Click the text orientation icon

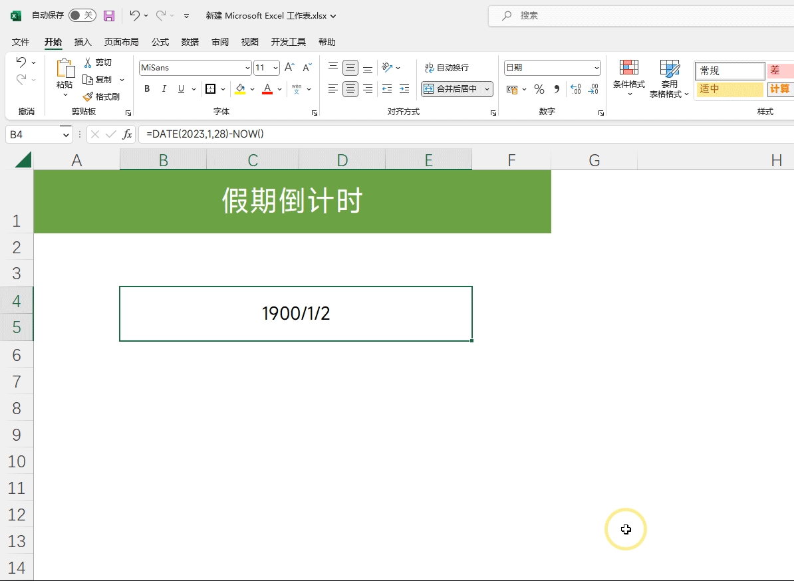[x=388, y=67]
